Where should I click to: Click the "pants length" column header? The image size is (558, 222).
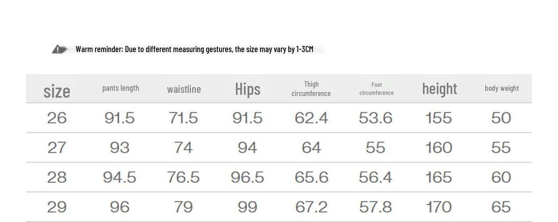pyautogui.click(x=120, y=88)
